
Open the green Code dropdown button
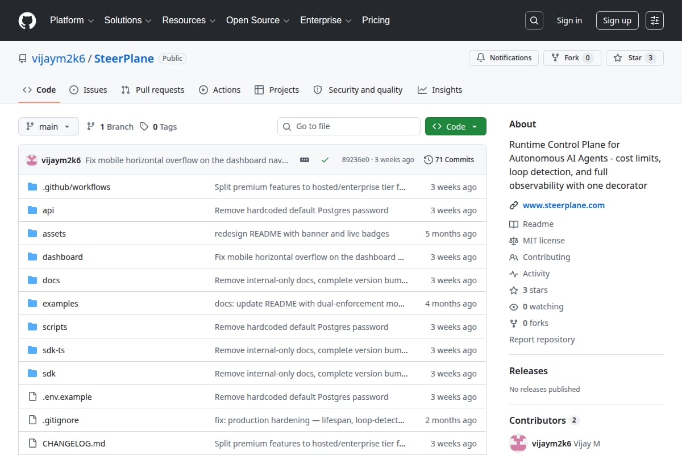coord(456,126)
